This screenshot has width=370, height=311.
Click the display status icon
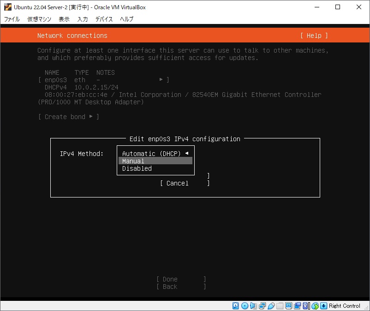288,306
